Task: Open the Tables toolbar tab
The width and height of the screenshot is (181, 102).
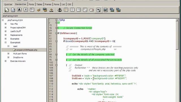Action: (x=39, y=5)
